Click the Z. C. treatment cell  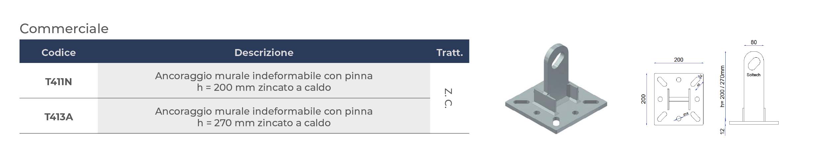(448, 98)
